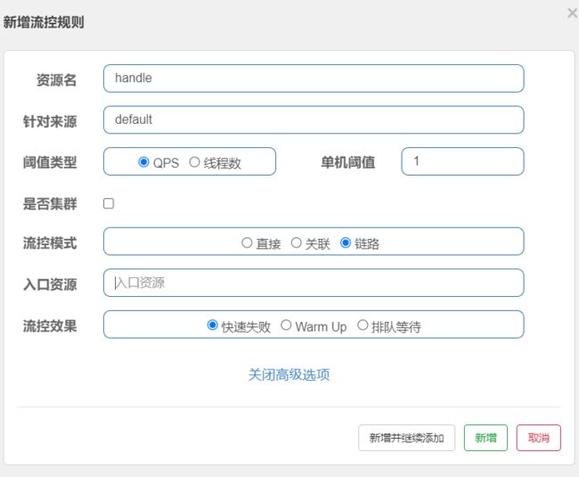Click the 入口资源 label text
The height and width of the screenshot is (477, 579).
click(x=50, y=284)
